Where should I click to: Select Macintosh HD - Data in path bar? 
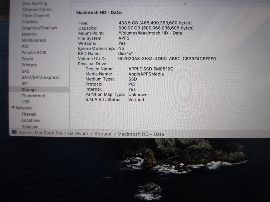pos(141,134)
